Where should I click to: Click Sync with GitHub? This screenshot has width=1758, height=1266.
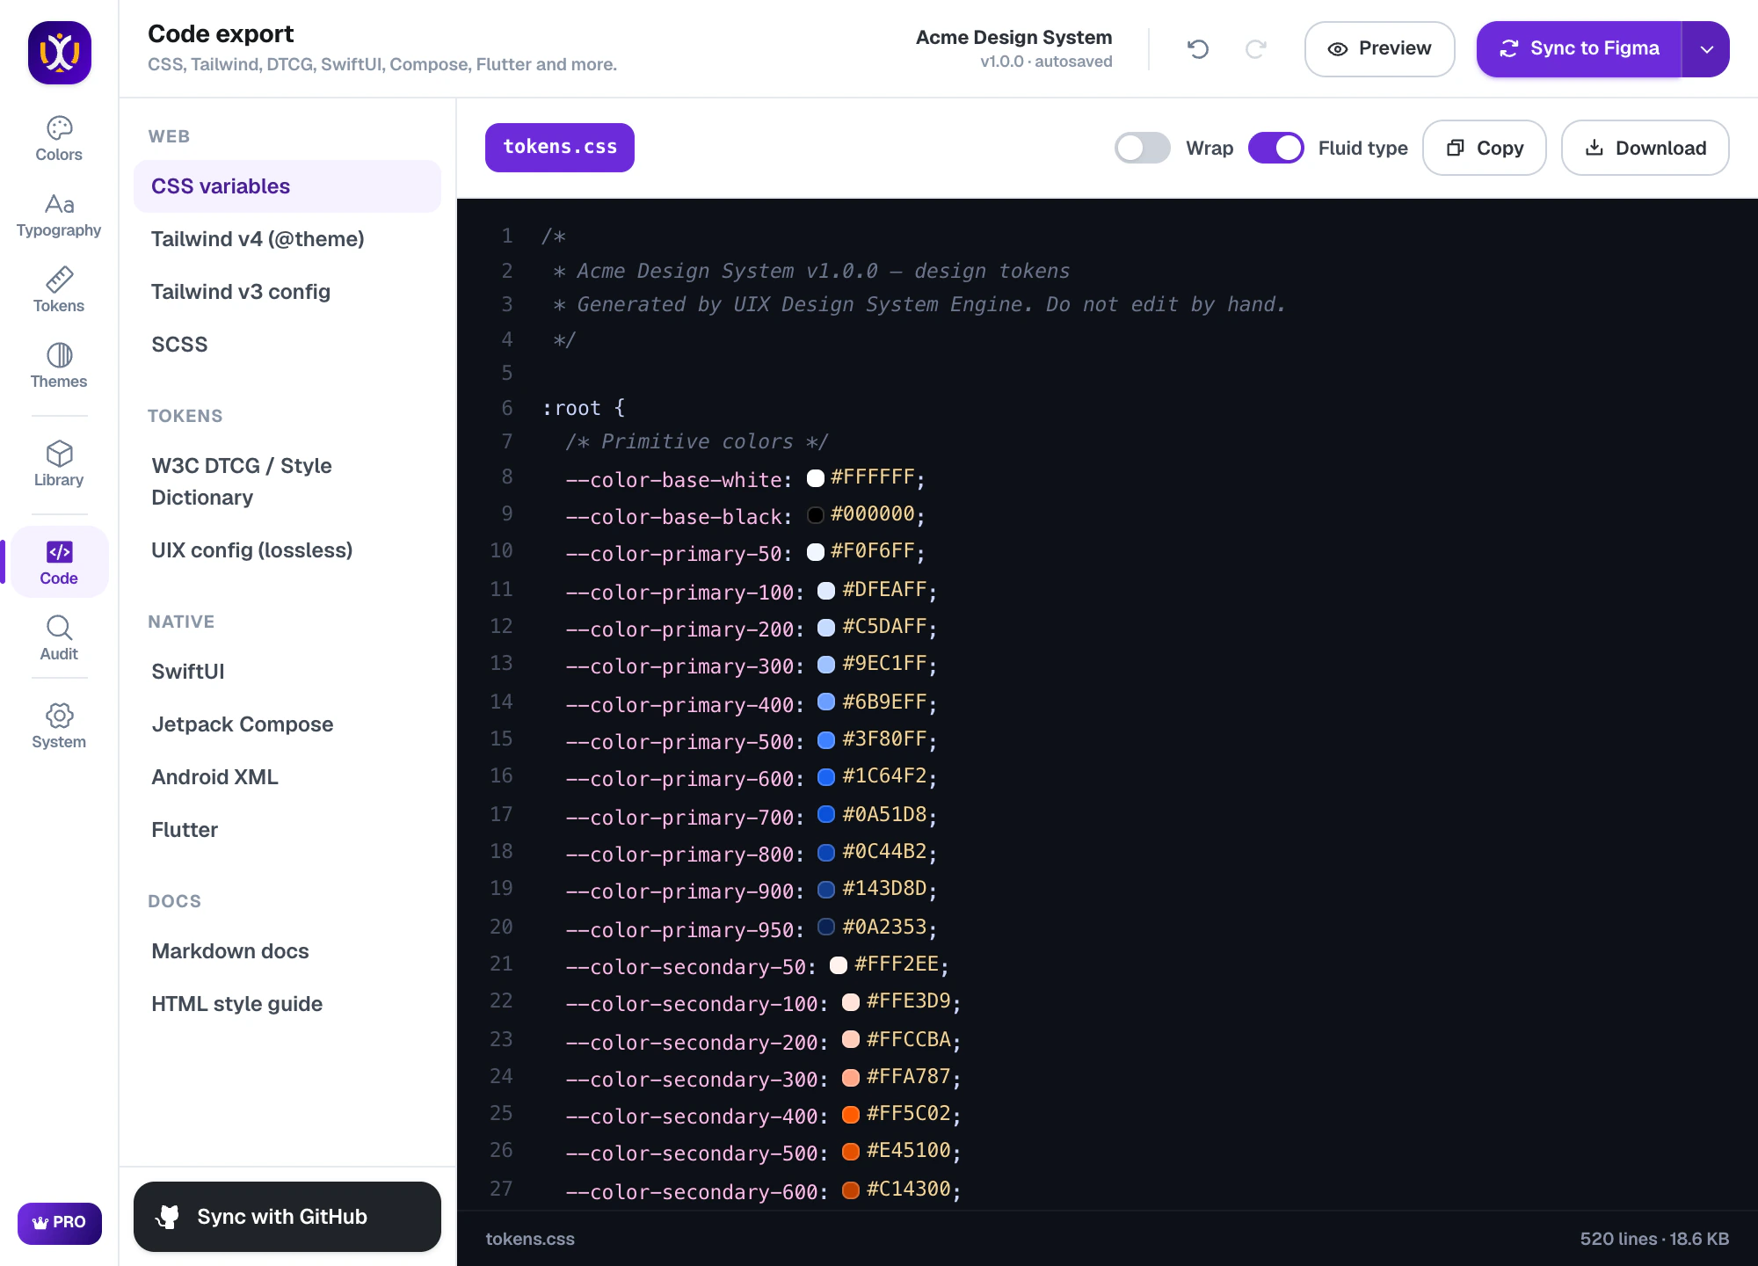287,1217
